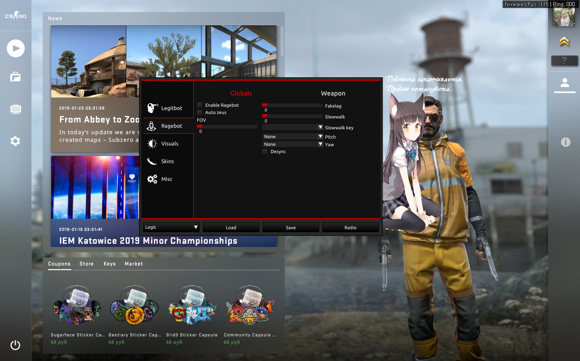Click the Misc gears icon
Viewport: 580px width, 361px height.
[x=152, y=179]
